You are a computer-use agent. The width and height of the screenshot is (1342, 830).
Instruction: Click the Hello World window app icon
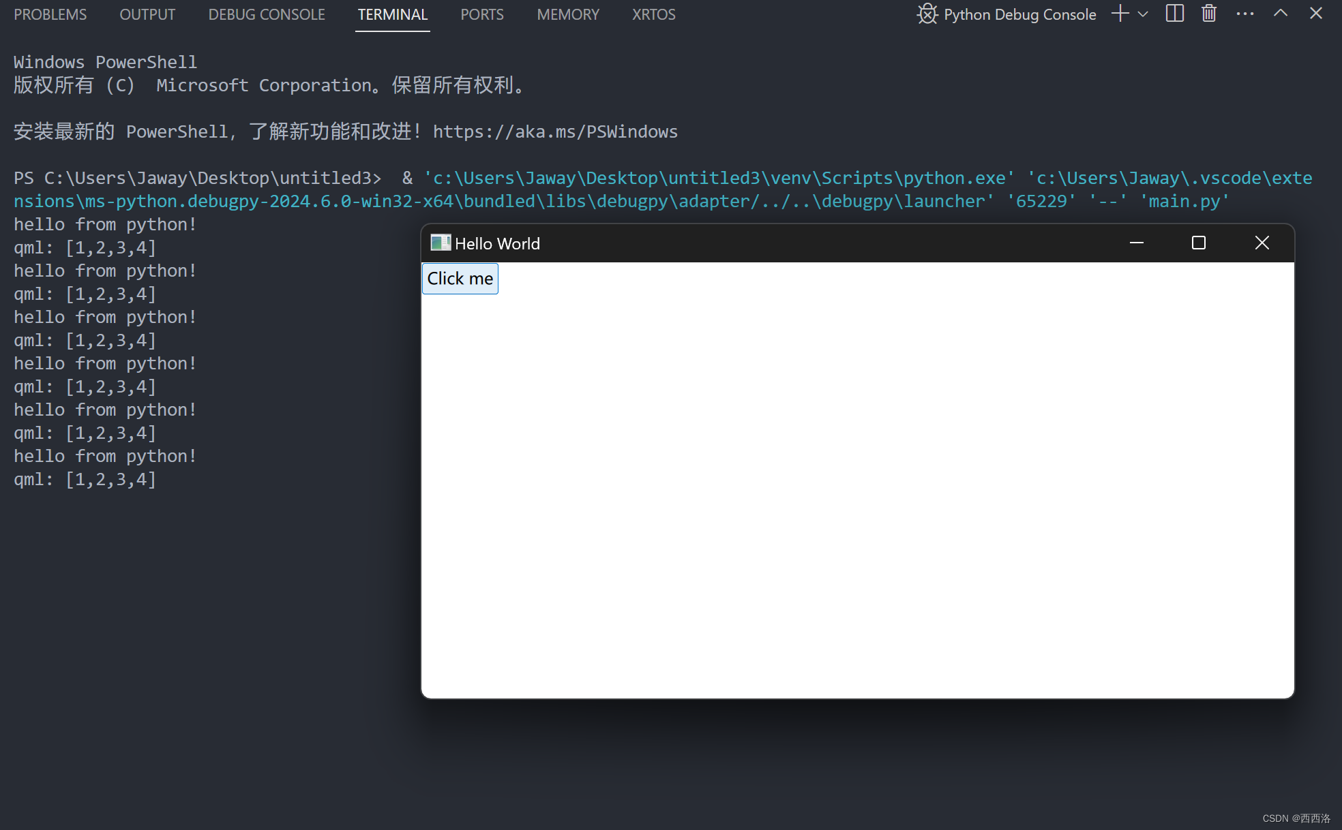(x=441, y=243)
